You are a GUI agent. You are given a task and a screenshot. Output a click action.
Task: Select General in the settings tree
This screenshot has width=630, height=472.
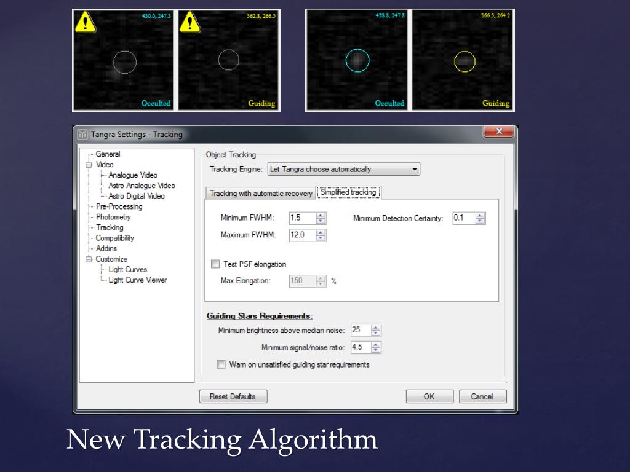point(108,154)
